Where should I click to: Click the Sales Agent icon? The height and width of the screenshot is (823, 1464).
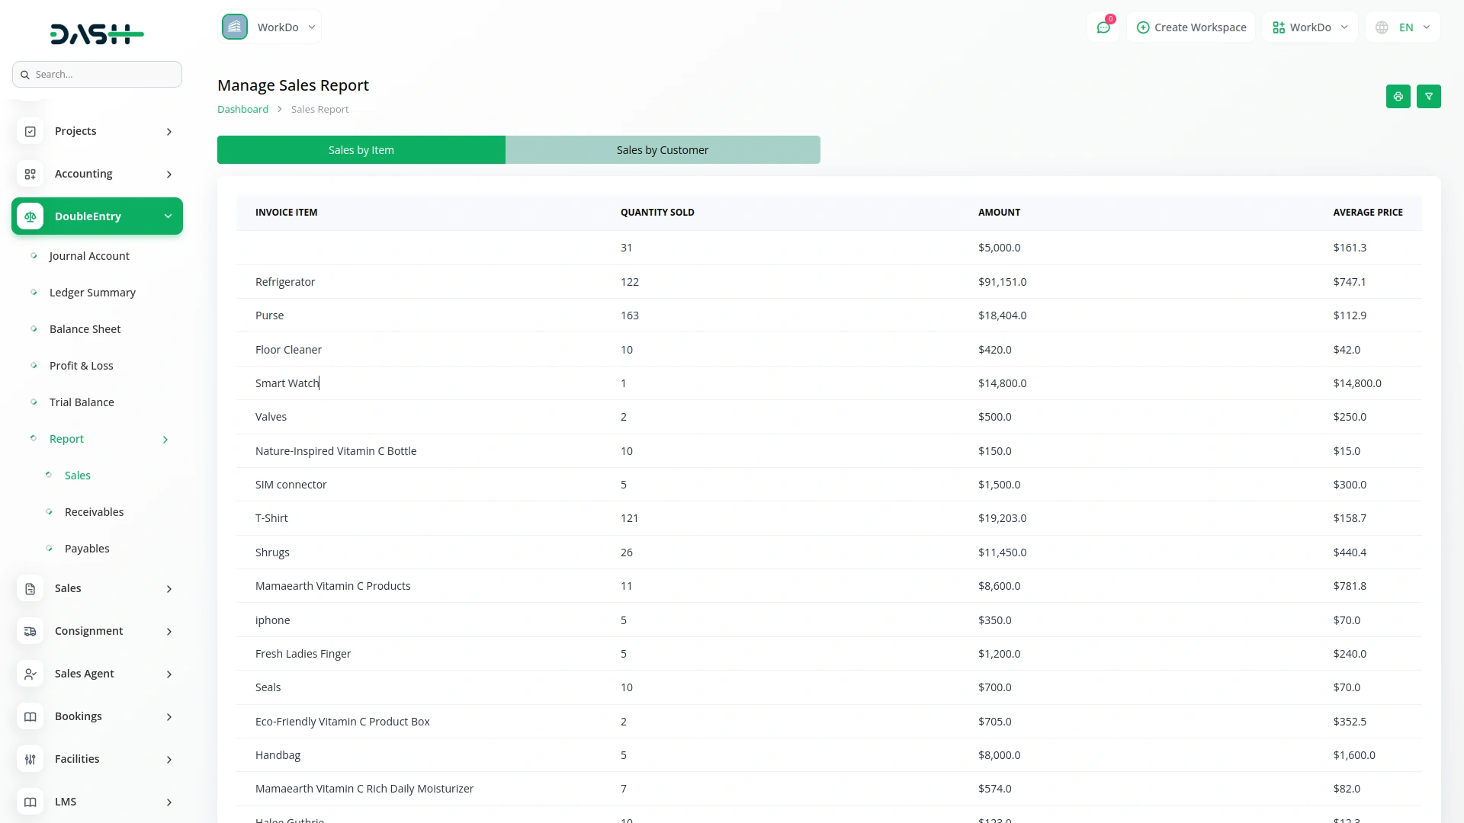(x=30, y=674)
